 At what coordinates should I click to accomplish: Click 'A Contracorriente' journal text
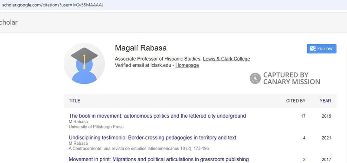pyautogui.click(x=139, y=148)
